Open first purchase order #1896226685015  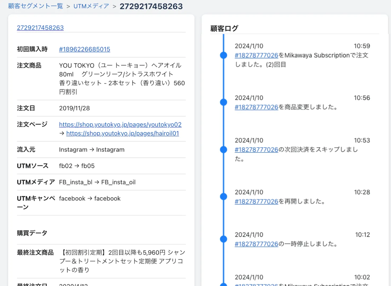84,49
